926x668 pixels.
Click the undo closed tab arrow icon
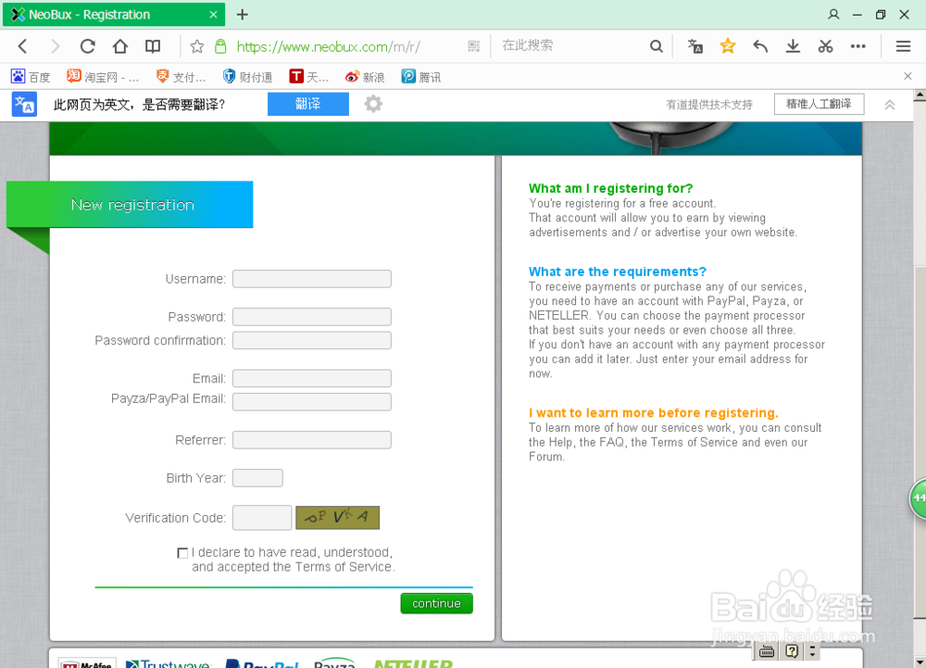(x=760, y=46)
